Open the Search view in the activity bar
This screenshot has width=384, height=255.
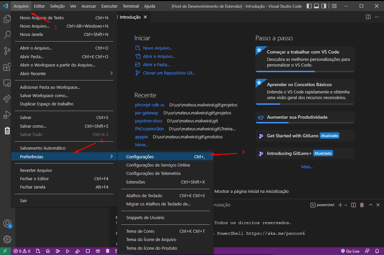(7, 35)
